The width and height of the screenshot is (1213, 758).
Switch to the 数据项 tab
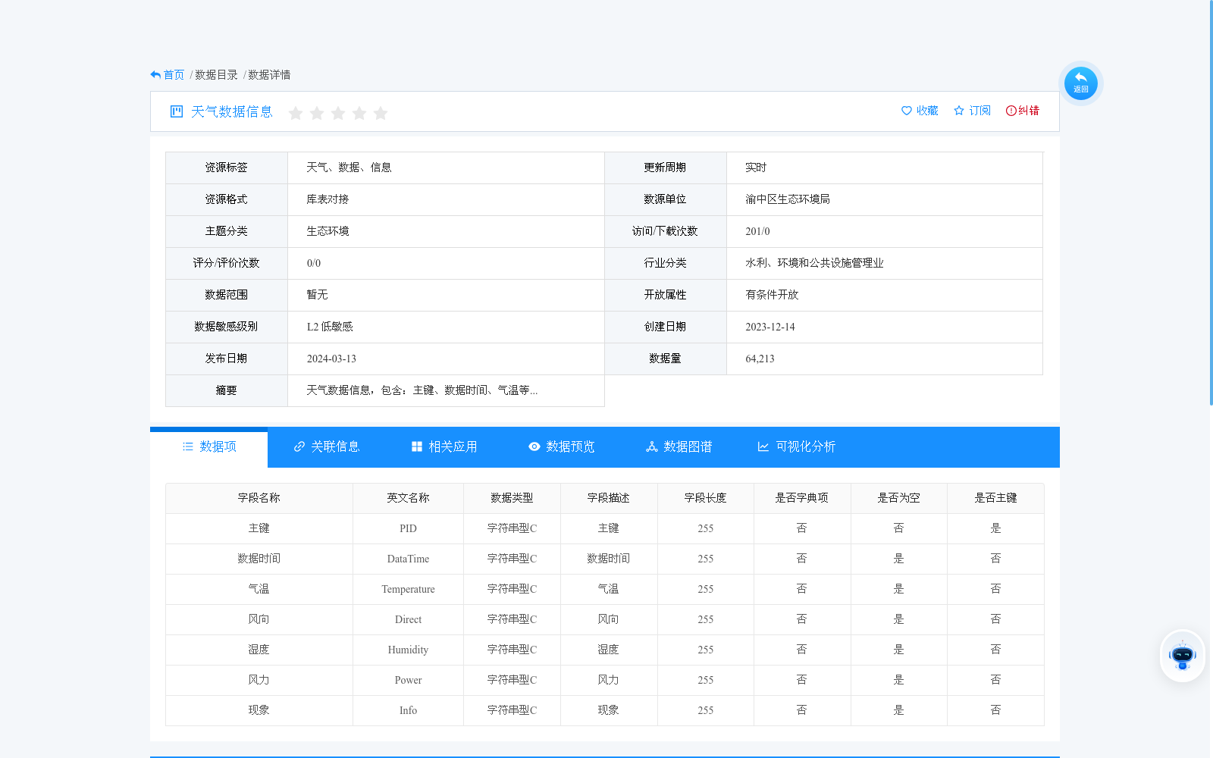[x=209, y=447]
